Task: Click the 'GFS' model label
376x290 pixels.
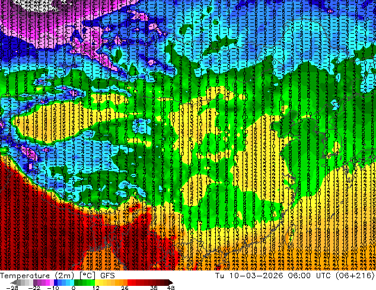Action: pyautogui.click(x=107, y=276)
